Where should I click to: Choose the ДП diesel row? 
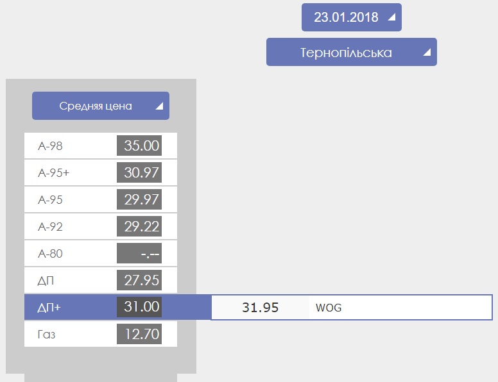point(101,280)
